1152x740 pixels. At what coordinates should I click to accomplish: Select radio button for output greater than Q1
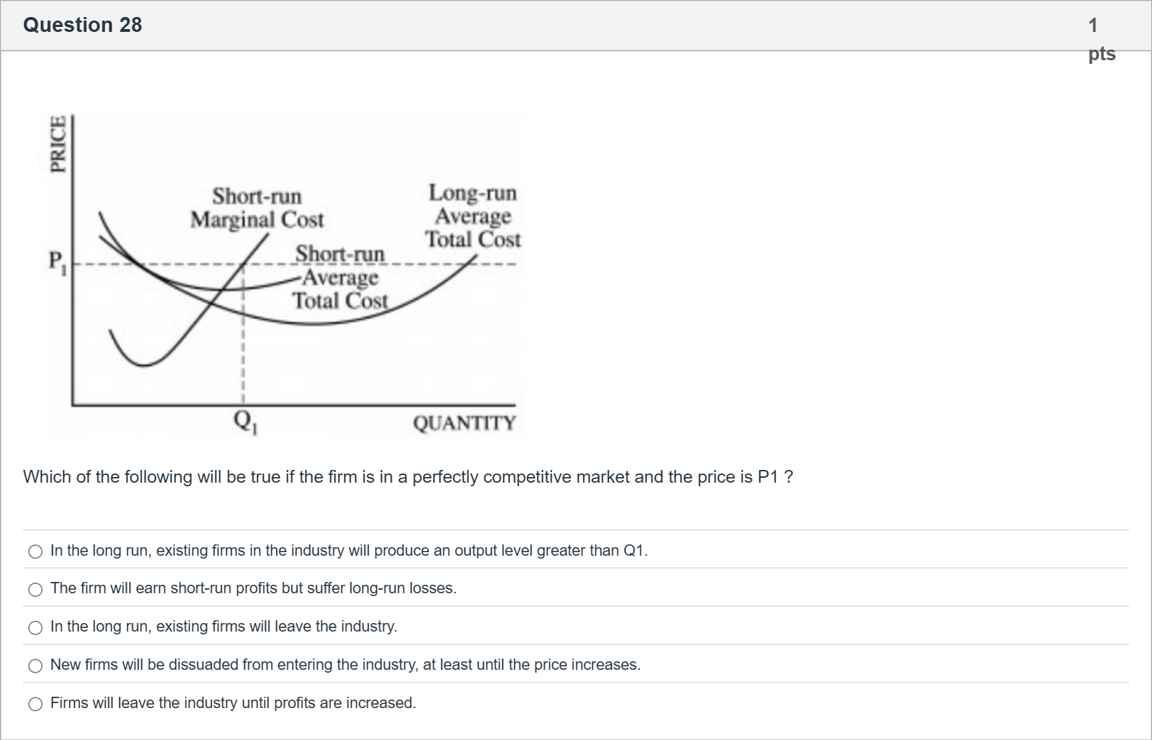tap(35, 551)
